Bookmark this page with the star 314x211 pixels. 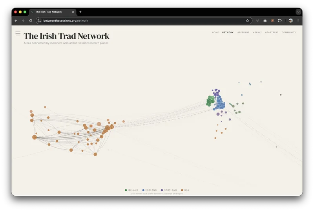tap(248, 21)
